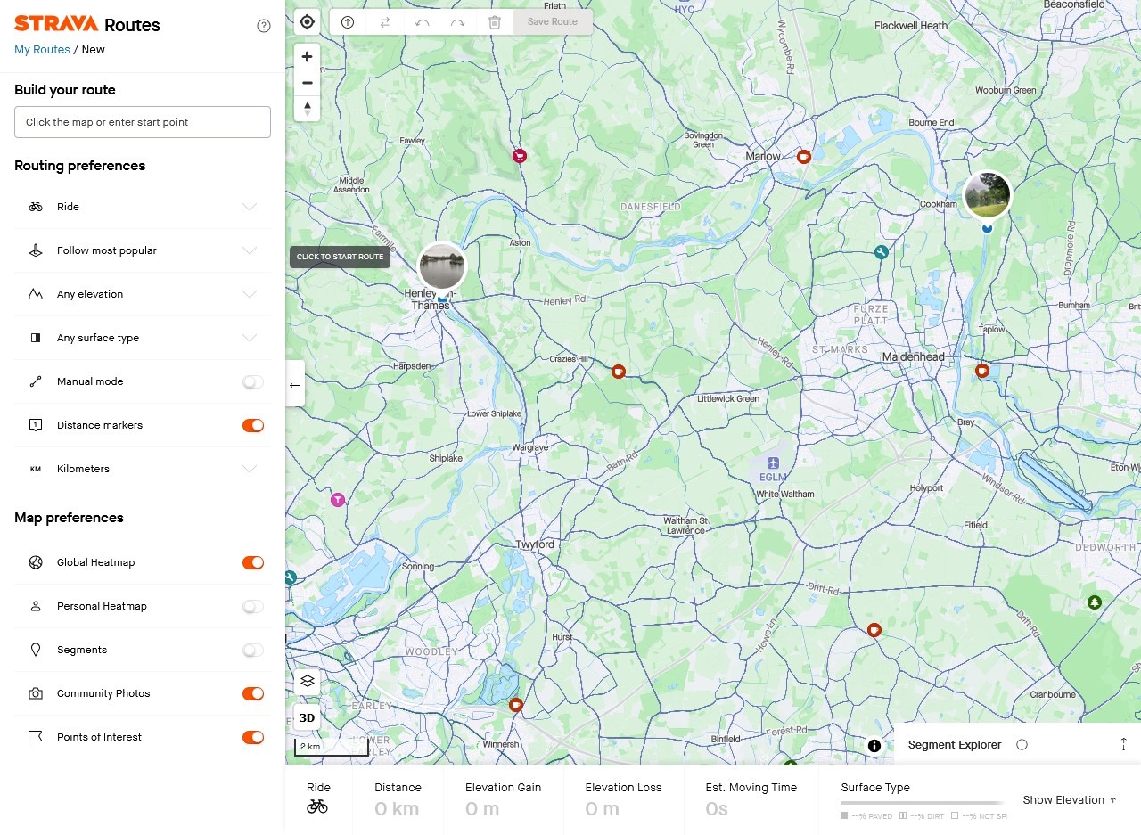Select the out-and-back arrows icon
This screenshot has width=1141, height=835.
(x=347, y=21)
